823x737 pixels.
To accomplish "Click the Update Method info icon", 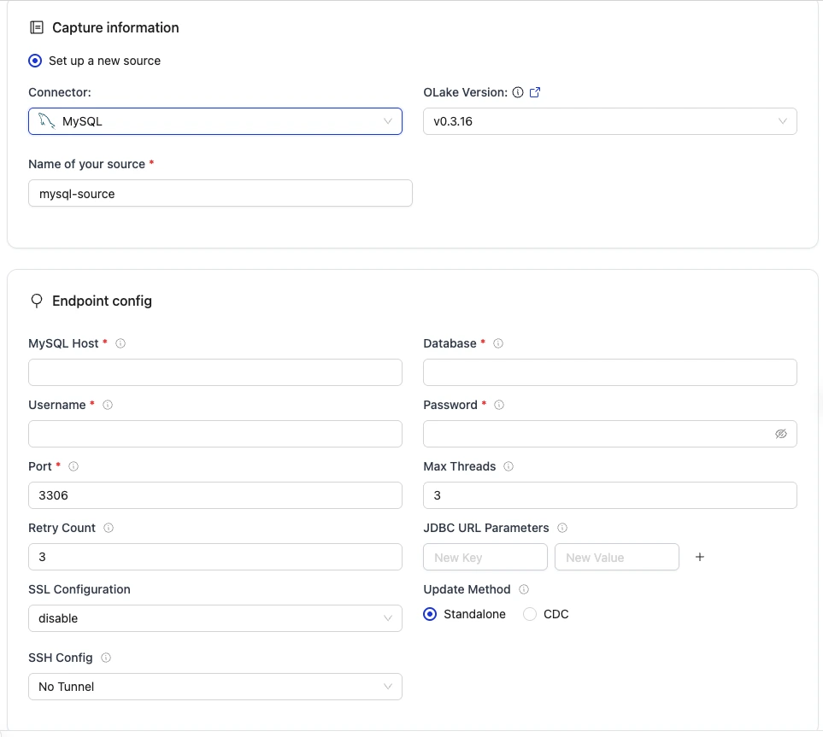I will click(x=524, y=589).
